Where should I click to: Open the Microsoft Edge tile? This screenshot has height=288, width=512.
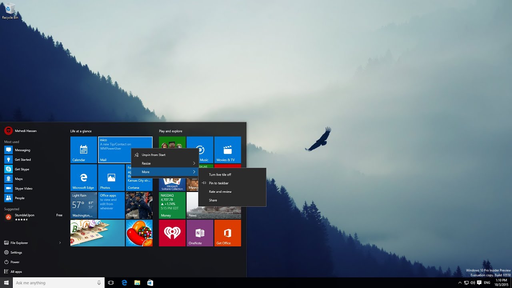[84, 178]
